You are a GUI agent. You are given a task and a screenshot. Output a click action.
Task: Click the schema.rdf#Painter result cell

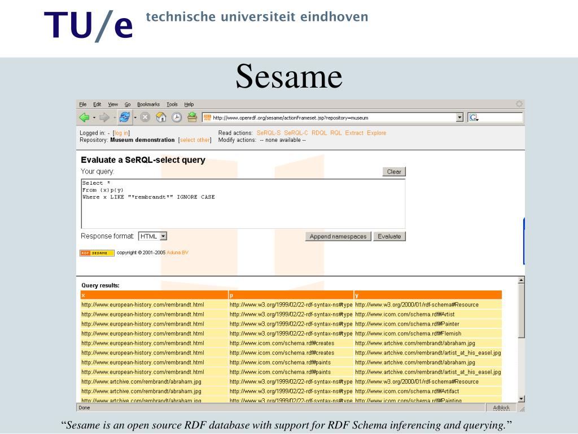[428, 324]
